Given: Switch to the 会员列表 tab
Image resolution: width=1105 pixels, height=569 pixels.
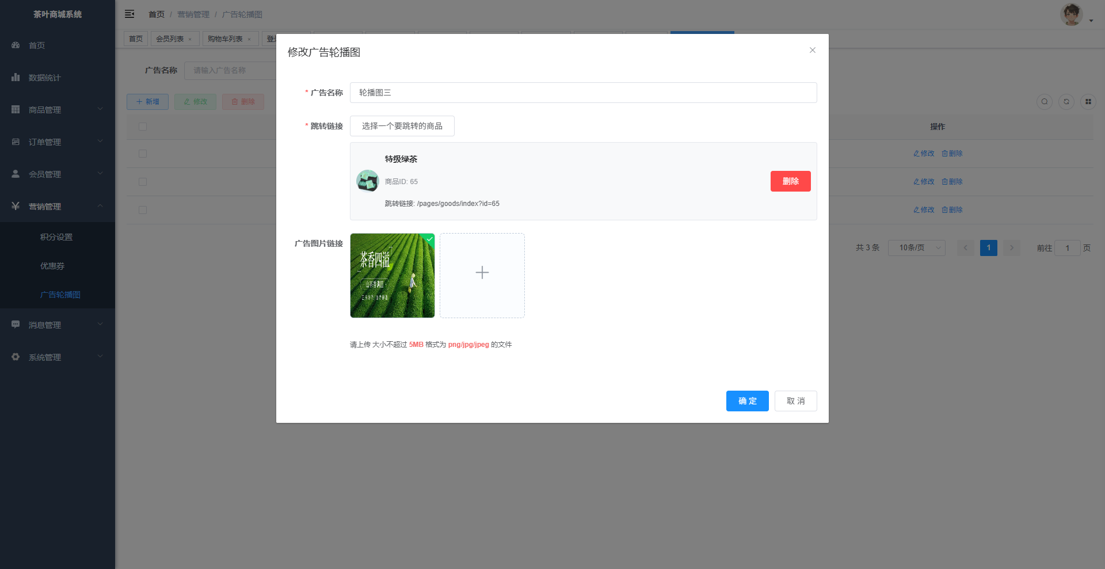Looking at the screenshot, I should [x=170, y=39].
